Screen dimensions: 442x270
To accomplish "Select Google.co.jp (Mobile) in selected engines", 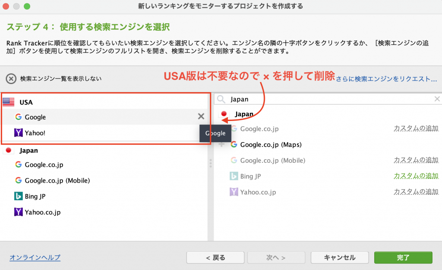I will coord(104,180).
